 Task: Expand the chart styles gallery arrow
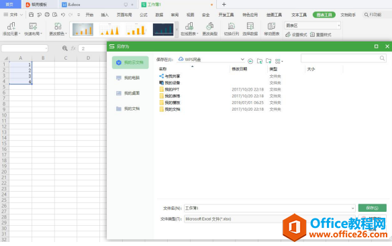[x=177, y=29]
